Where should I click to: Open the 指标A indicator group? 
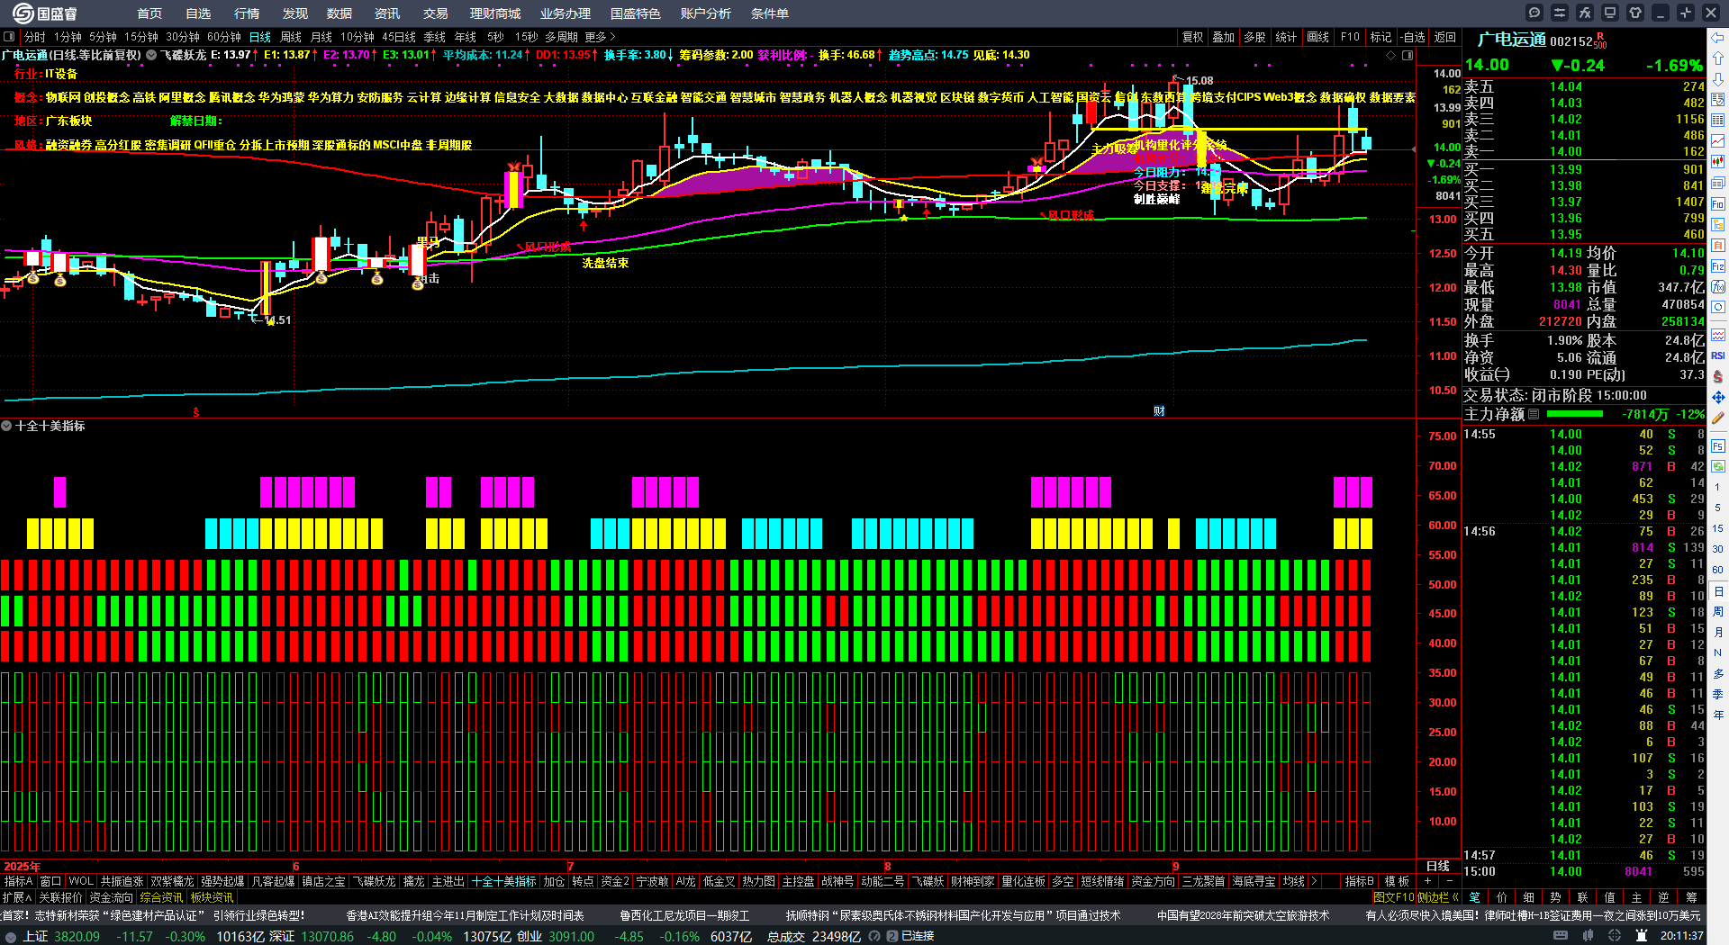coord(18,881)
